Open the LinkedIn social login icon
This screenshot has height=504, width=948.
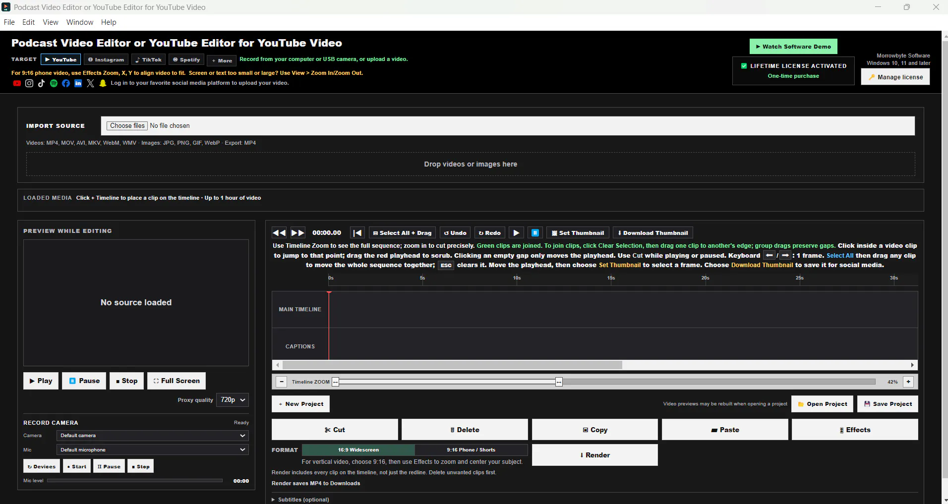coord(78,83)
